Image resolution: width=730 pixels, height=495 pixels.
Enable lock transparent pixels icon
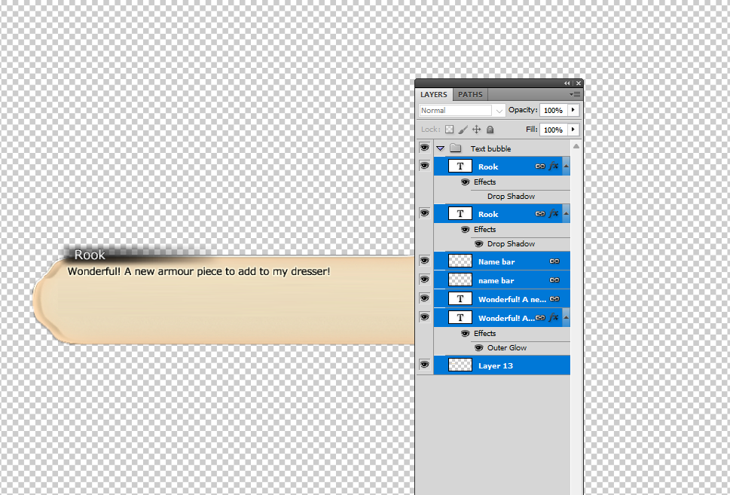coord(449,130)
